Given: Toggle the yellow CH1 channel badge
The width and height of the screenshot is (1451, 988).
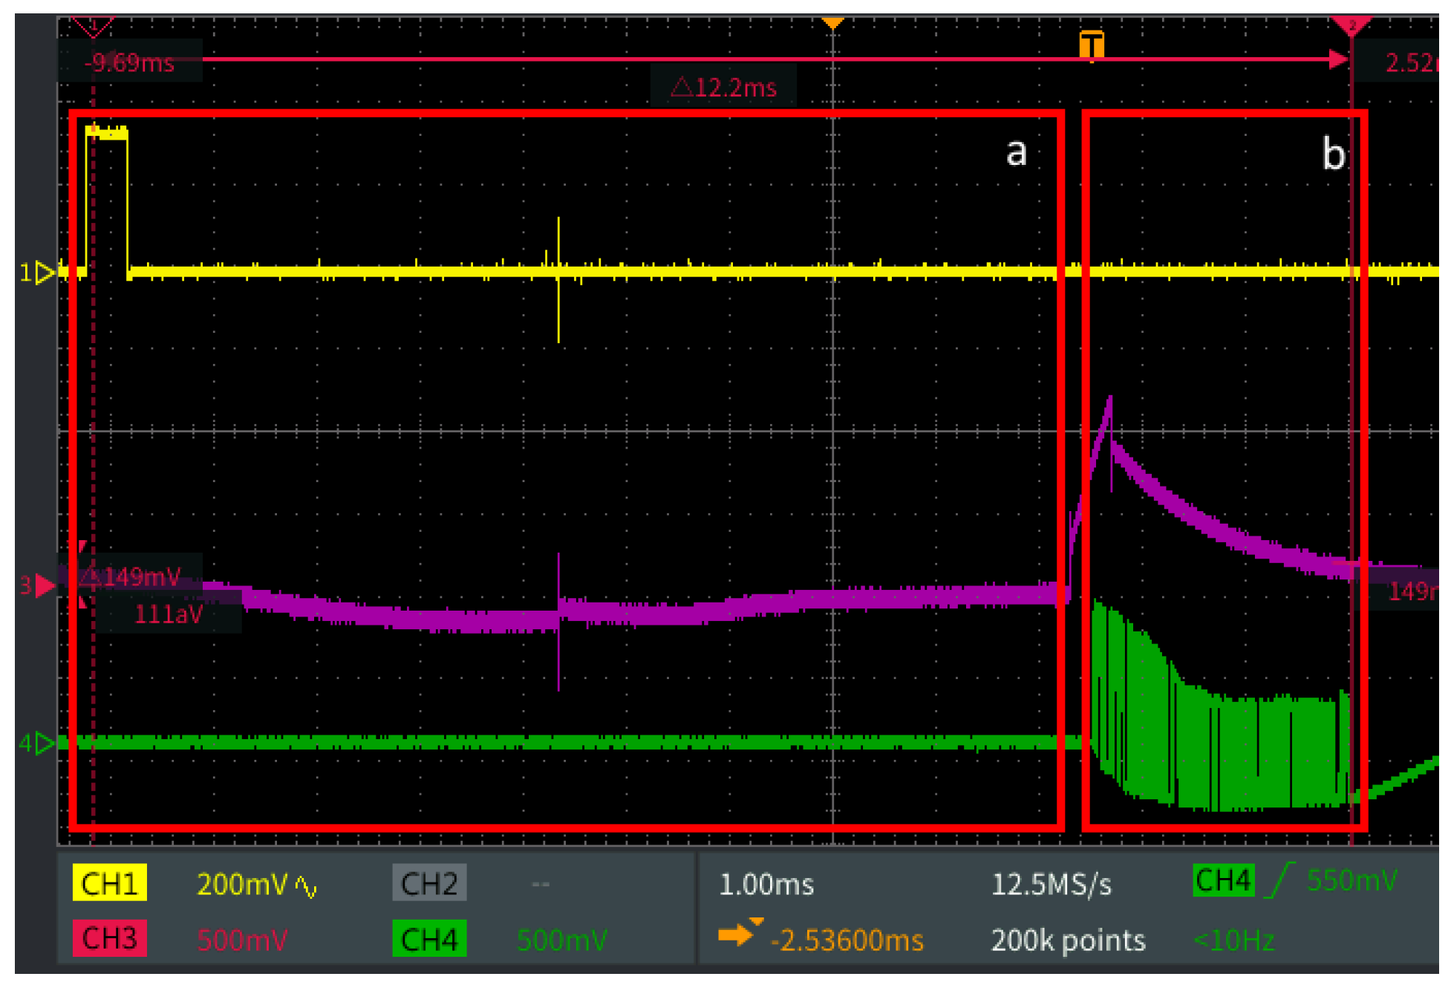Looking at the screenshot, I should point(109,883).
